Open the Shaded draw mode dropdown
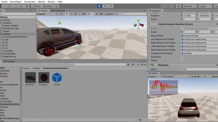 (x=47, y=14)
